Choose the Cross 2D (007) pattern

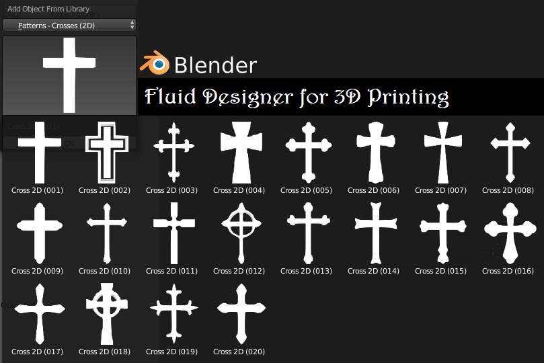(x=442, y=152)
